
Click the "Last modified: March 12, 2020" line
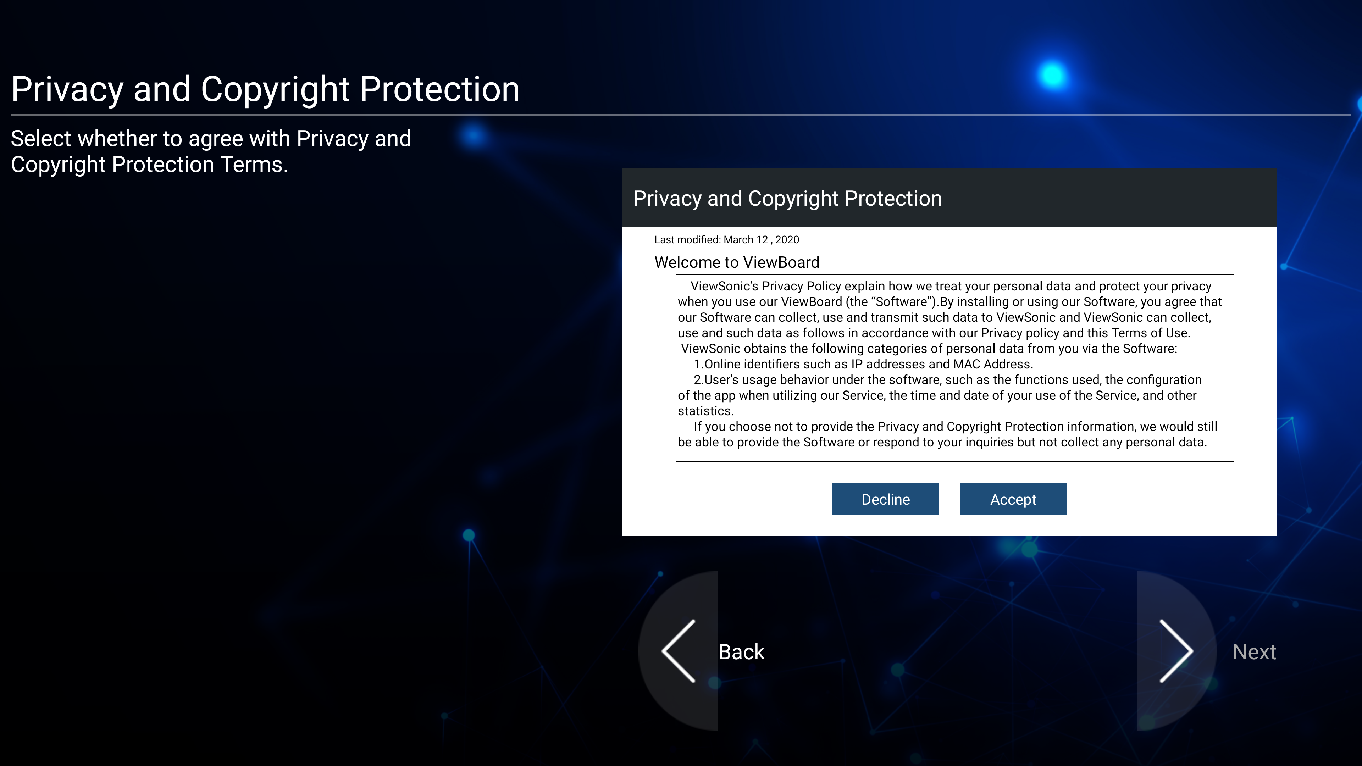pos(726,239)
